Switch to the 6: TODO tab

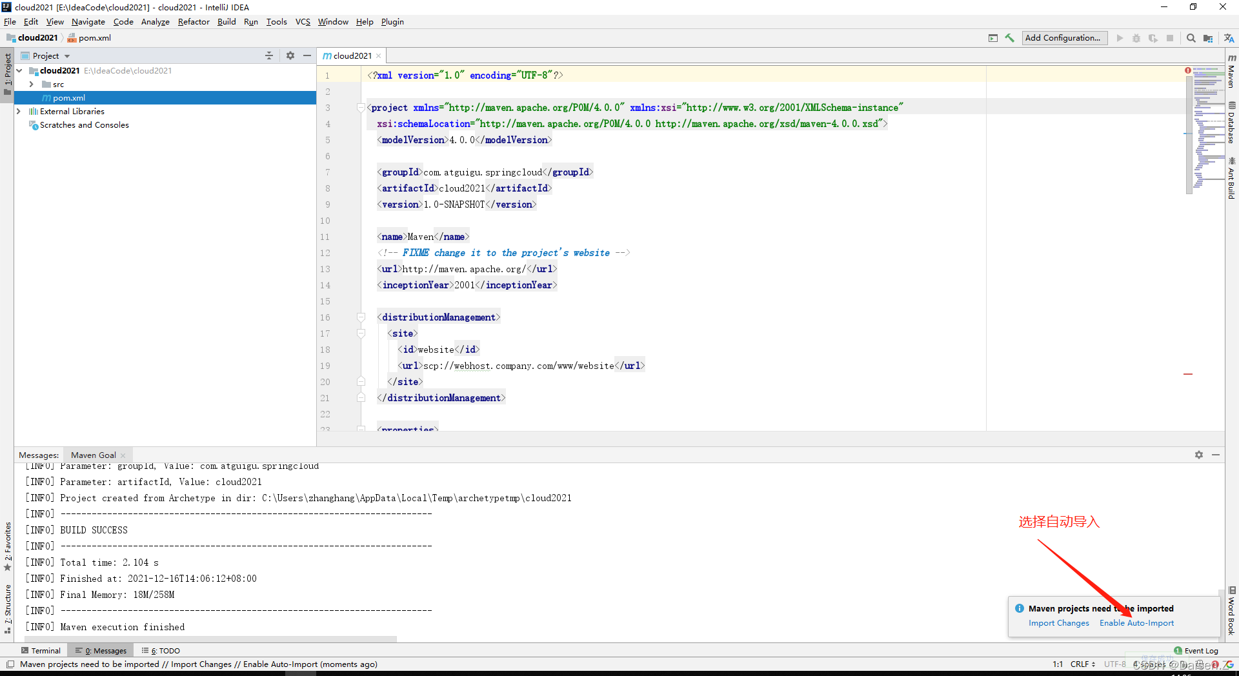[x=161, y=651]
